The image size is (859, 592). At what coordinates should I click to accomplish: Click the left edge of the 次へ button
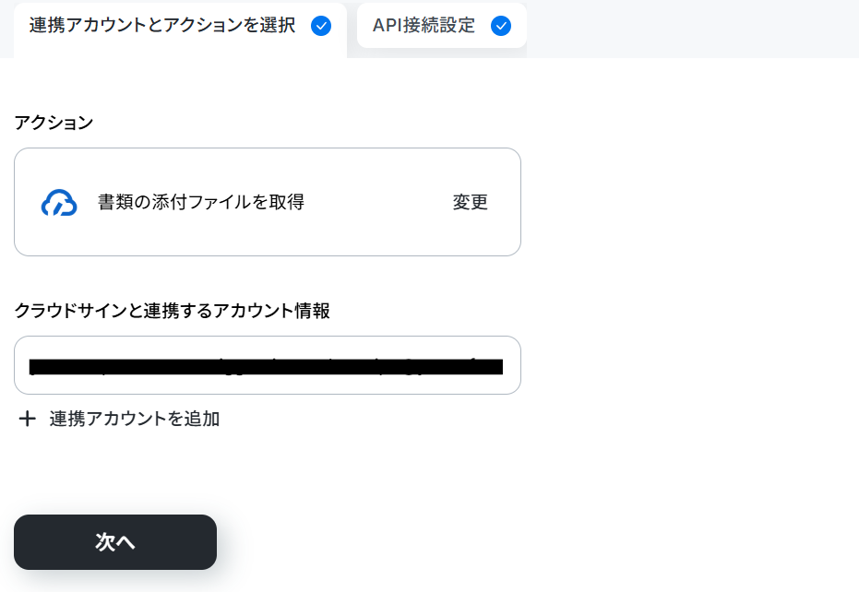click(x=22, y=542)
